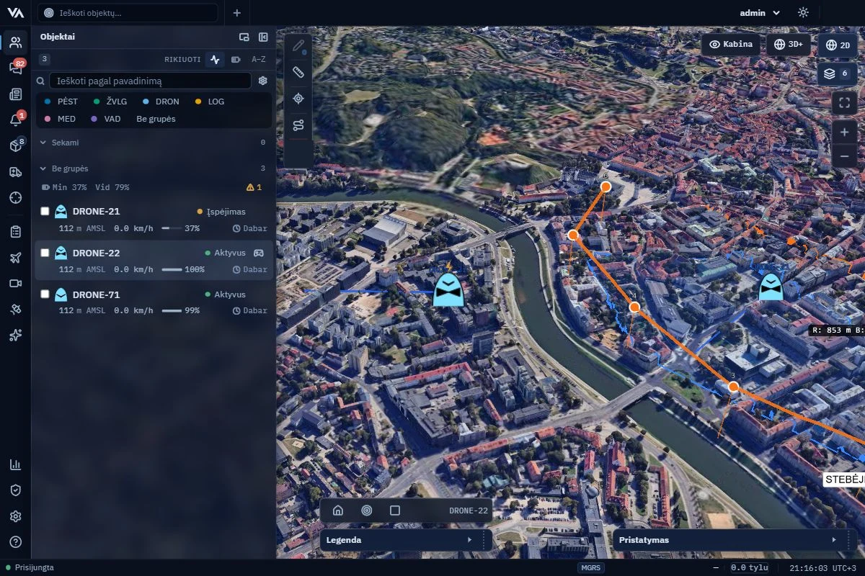Filter objects by DRON group
The image size is (865, 576).
(161, 102)
